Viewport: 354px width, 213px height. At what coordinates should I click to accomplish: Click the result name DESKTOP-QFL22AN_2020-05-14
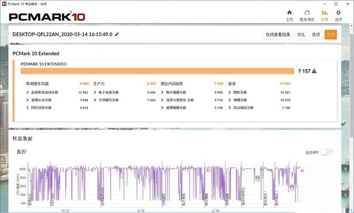(63, 34)
